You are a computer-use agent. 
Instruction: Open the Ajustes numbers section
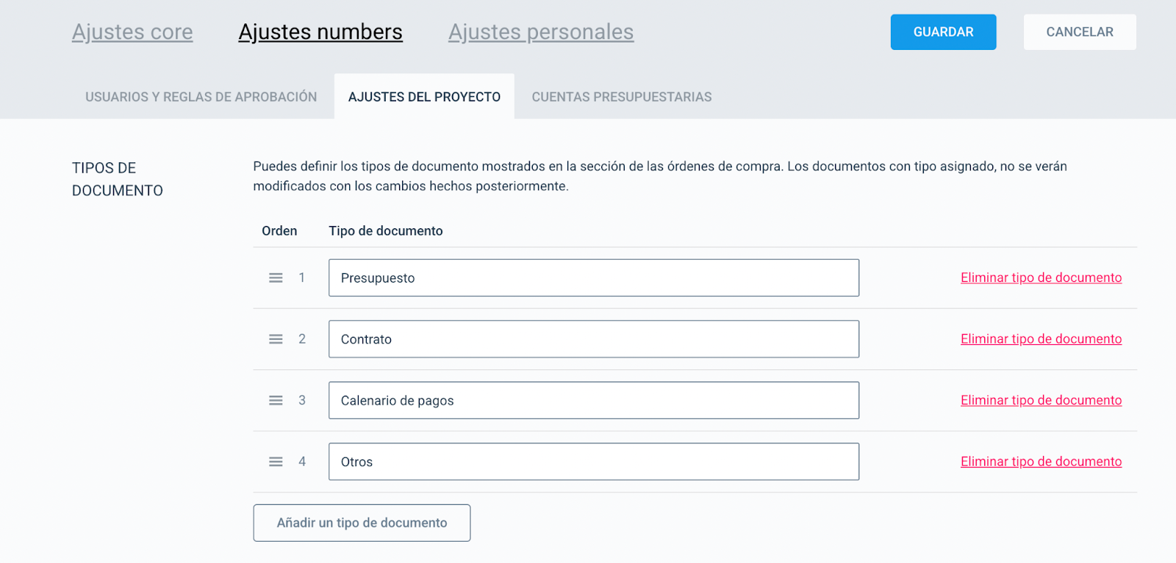[x=320, y=32]
